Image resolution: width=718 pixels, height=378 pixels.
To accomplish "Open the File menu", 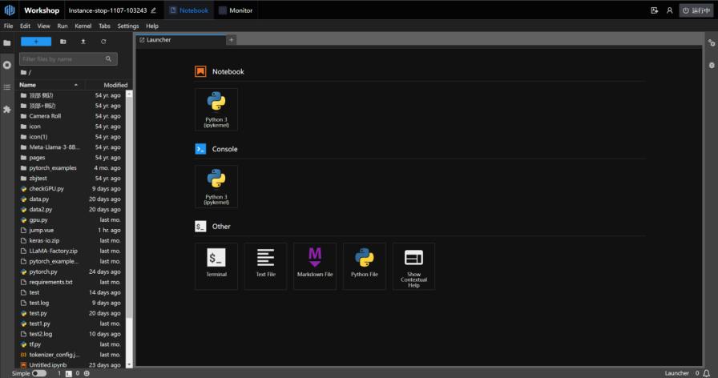I will tap(8, 26).
